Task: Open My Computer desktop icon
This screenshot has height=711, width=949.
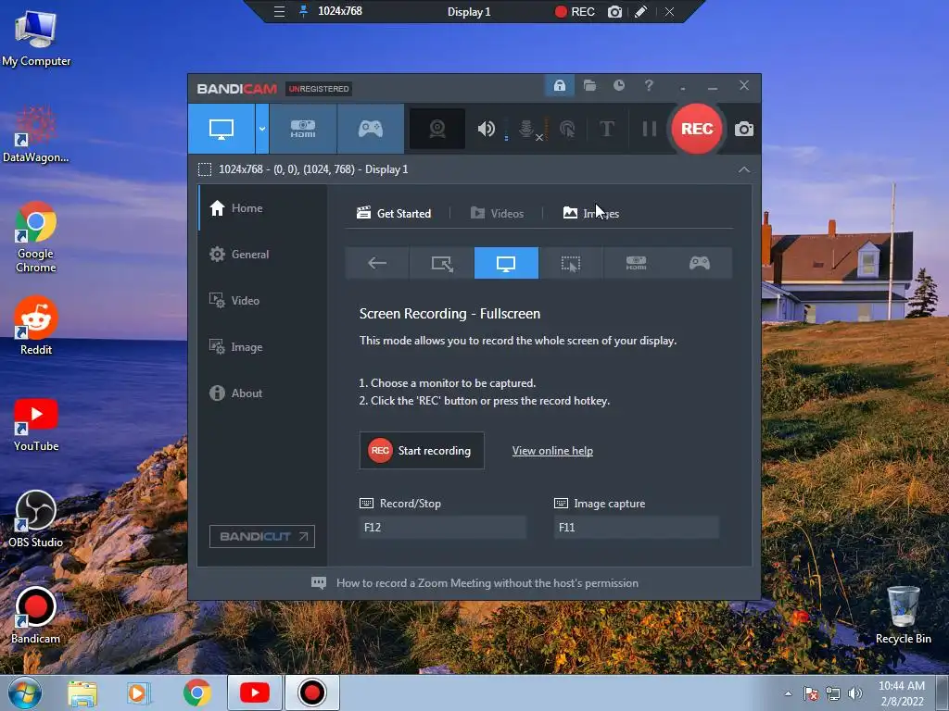Action: coord(36,39)
